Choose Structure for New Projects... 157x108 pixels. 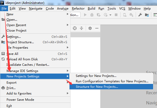pyautogui.click(x=111, y=87)
